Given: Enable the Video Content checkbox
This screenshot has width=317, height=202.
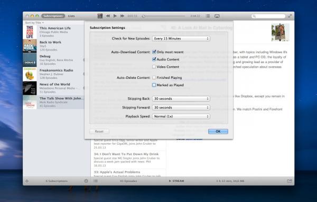Looking at the screenshot, I should [x=154, y=67].
